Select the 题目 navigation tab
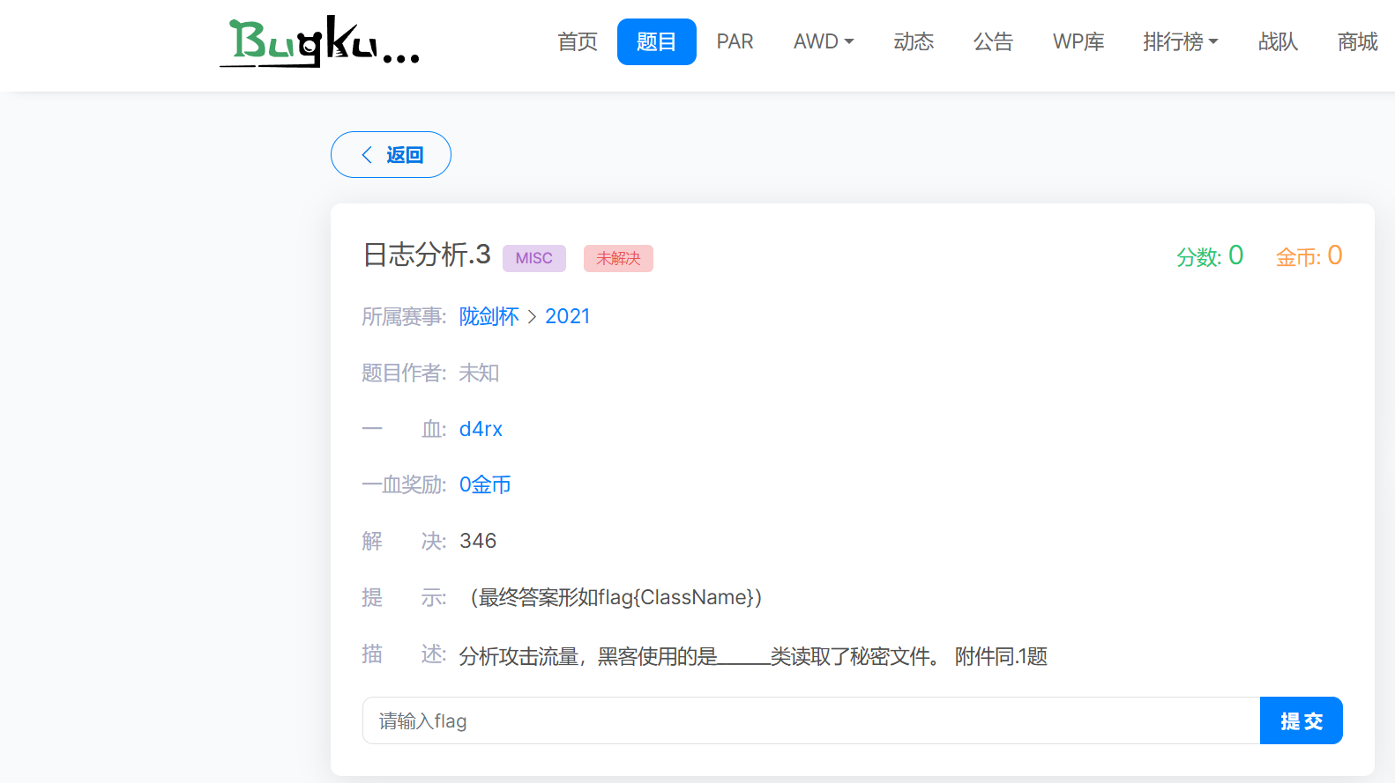 (x=657, y=41)
